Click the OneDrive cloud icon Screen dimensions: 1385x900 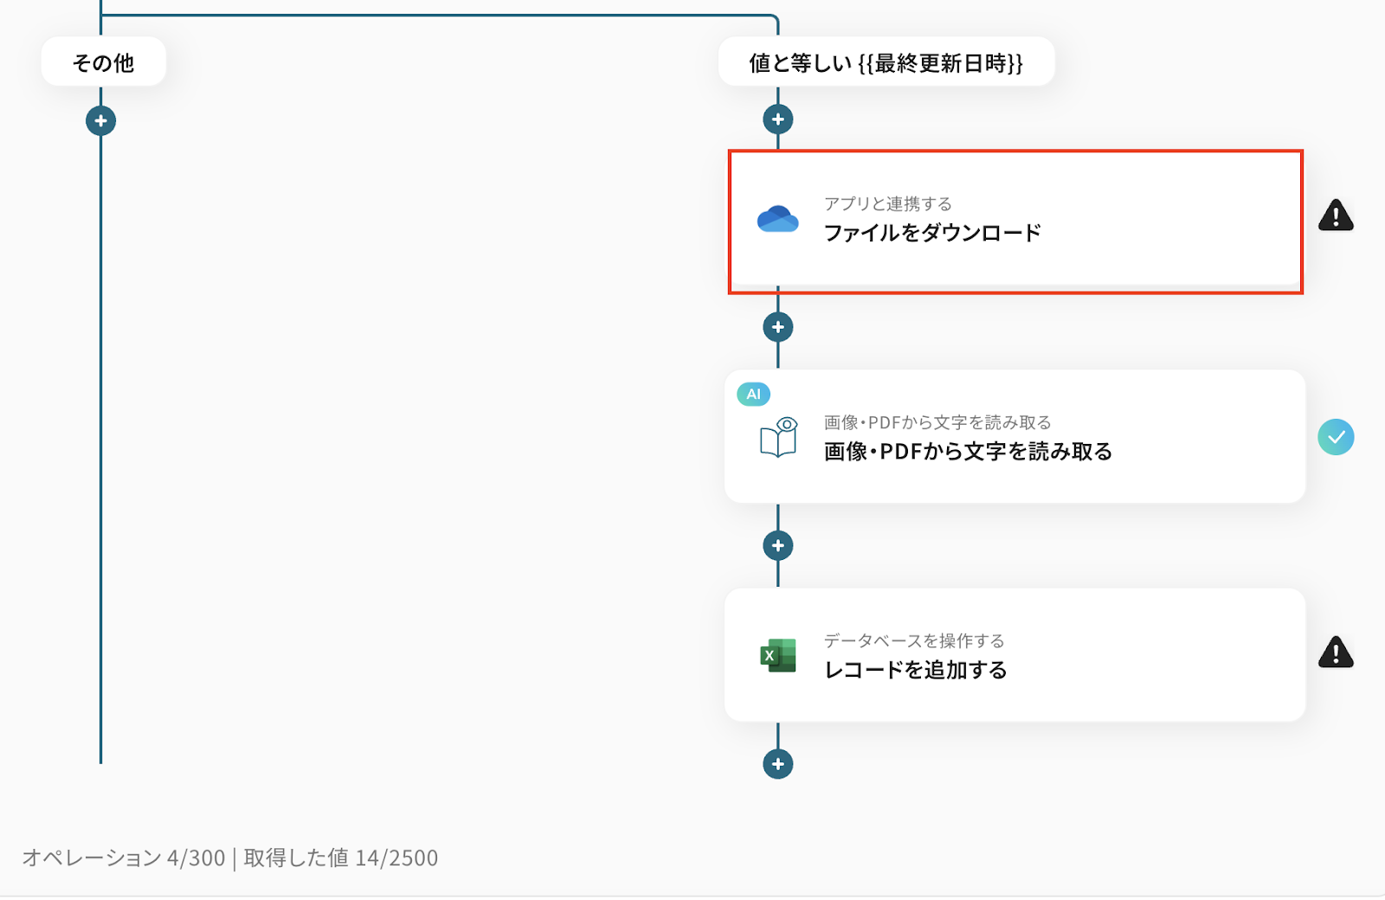pos(778,219)
